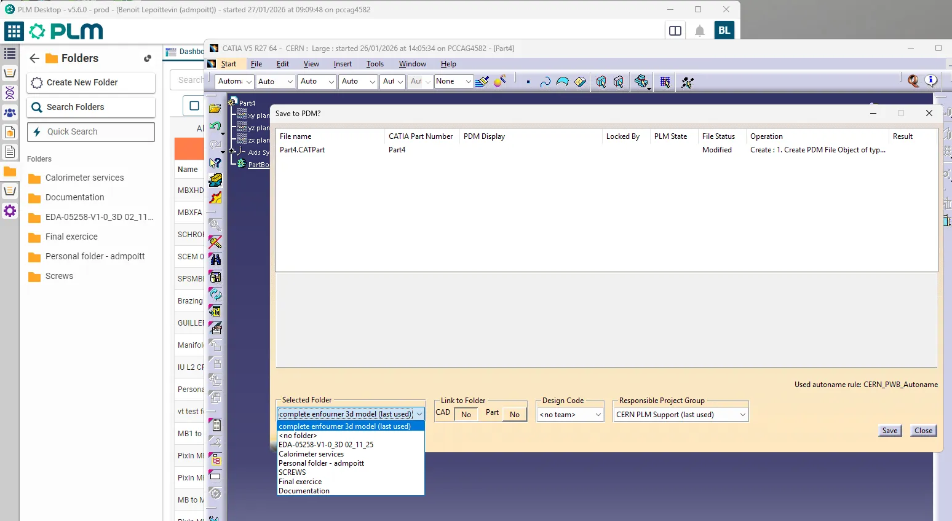Toggle the CAD link No button
952x521 pixels.
466,415
